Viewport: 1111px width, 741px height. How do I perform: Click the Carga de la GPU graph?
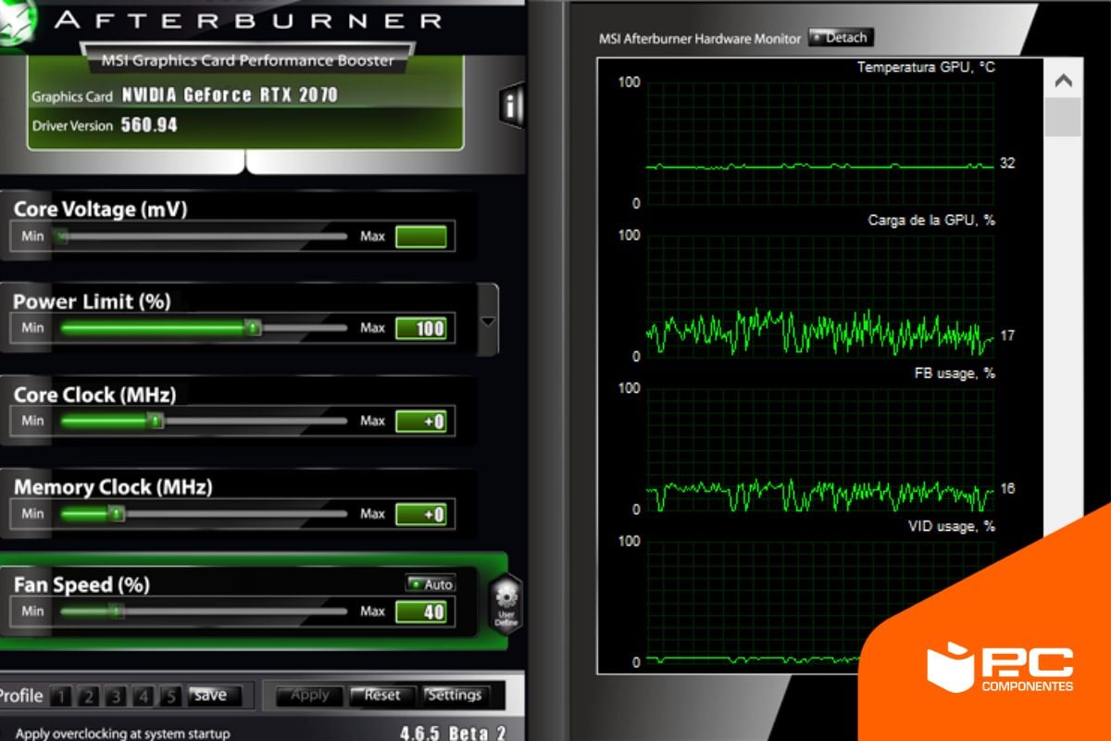click(x=820, y=296)
